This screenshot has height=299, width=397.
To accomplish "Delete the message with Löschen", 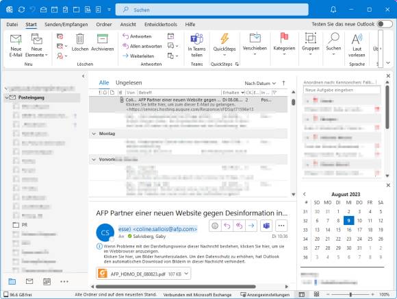I will tap(80, 43).
